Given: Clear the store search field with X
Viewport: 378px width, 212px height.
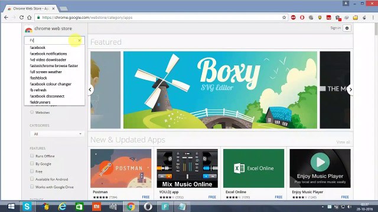Looking at the screenshot, I should point(80,41).
